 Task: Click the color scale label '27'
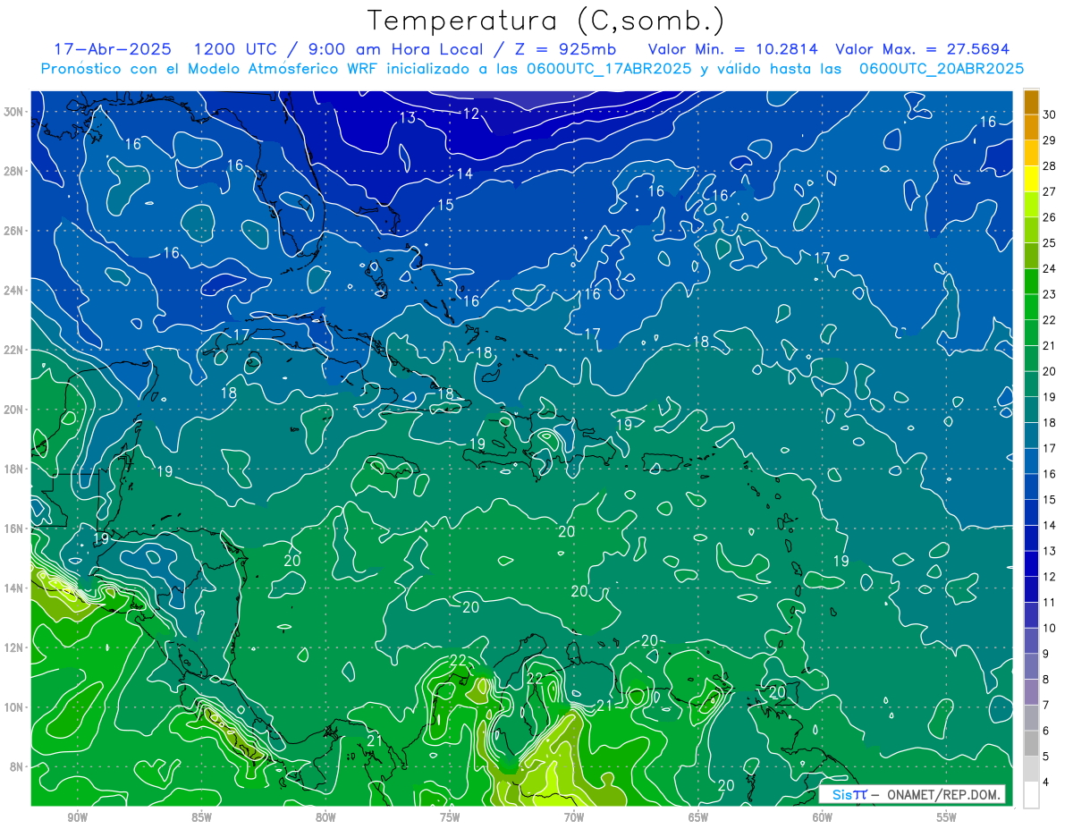point(1049,191)
